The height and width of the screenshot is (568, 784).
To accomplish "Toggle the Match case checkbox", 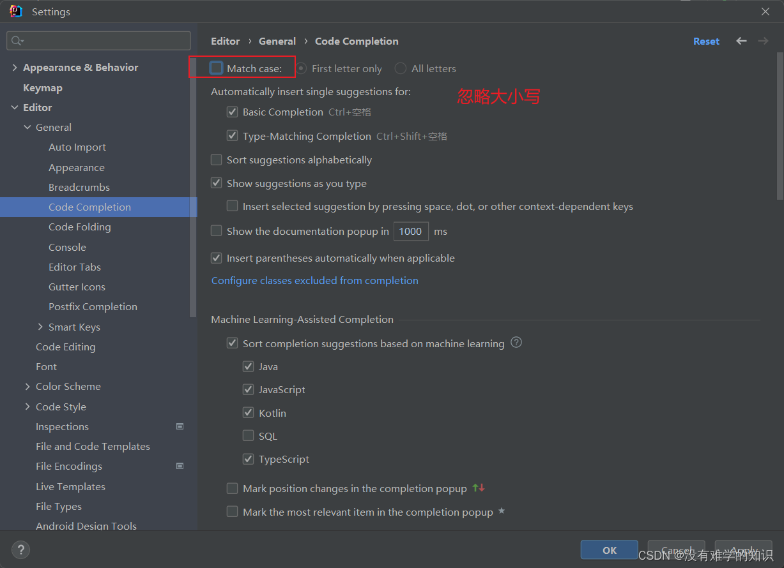I will tap(217, 68).
